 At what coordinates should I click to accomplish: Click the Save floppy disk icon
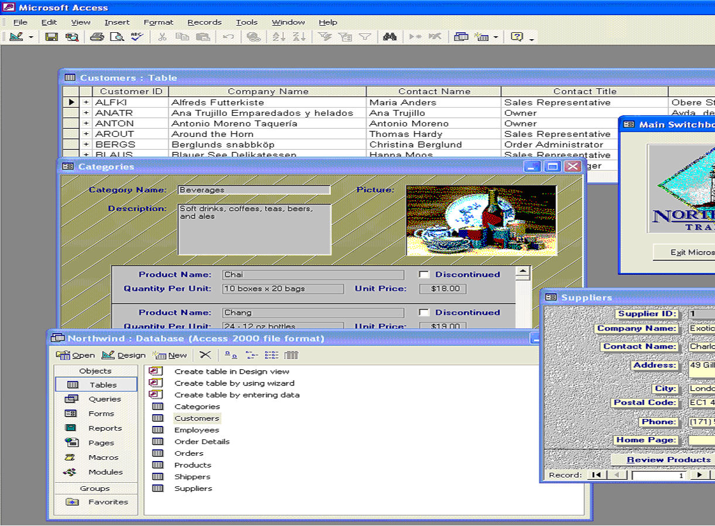pyautogui.click(x=52, y=37)
